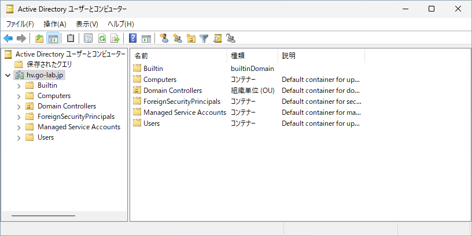472x236 pixels.
Task: Expand the Users tree node
Action: pyautogui.click(x=19, y=138)
